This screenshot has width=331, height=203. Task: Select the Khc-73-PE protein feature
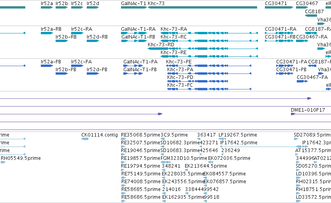209,66
